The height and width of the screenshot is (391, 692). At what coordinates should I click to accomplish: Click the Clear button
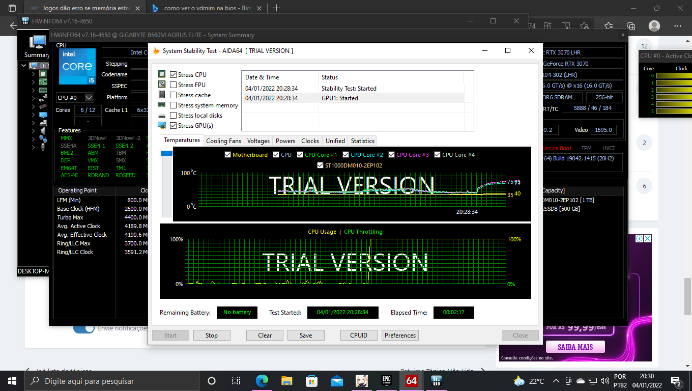(265, 336)
